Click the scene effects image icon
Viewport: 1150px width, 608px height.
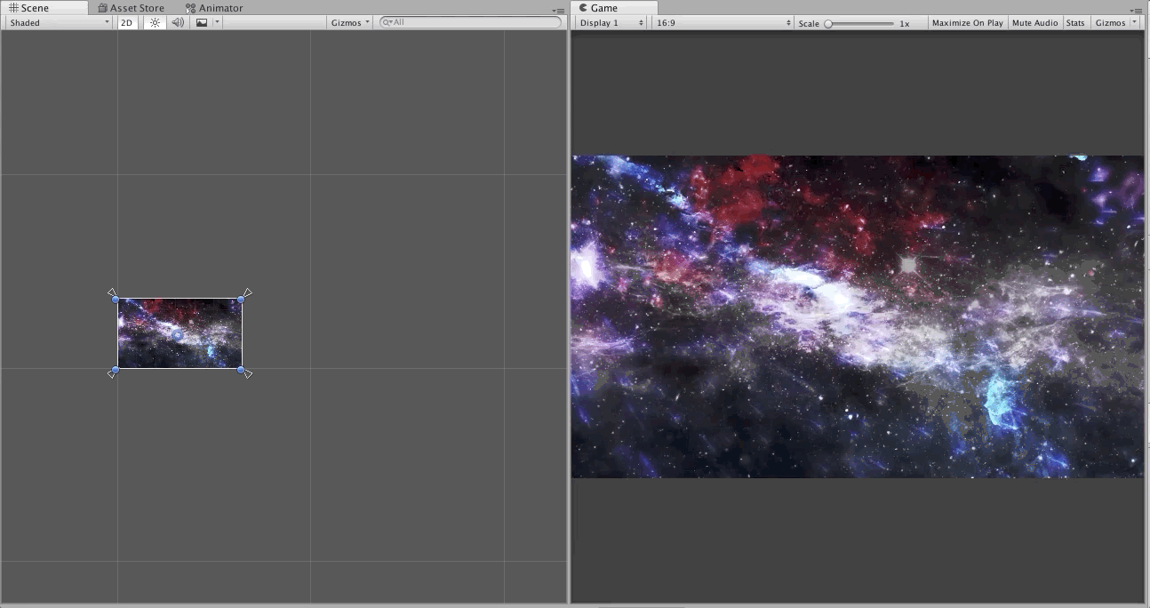[202, 23]
